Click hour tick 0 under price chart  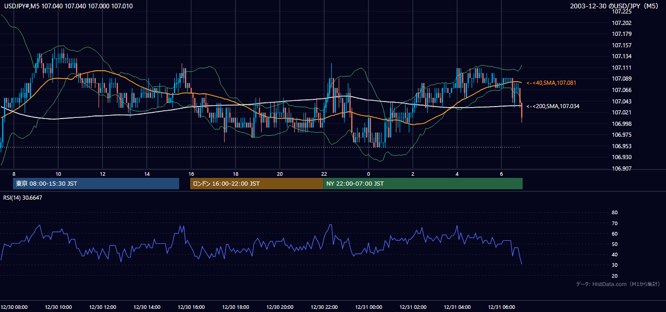pyautogui.click(x=368, y=174)
